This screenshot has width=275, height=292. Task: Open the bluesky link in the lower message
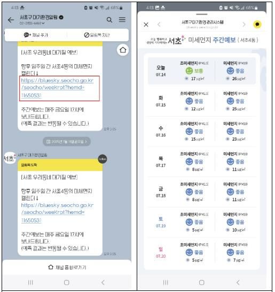coord(57,213)
